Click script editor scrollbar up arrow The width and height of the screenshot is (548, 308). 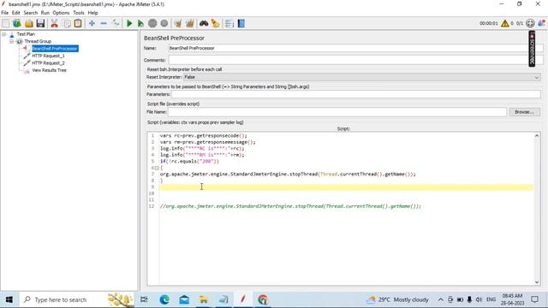click(537, 135)
